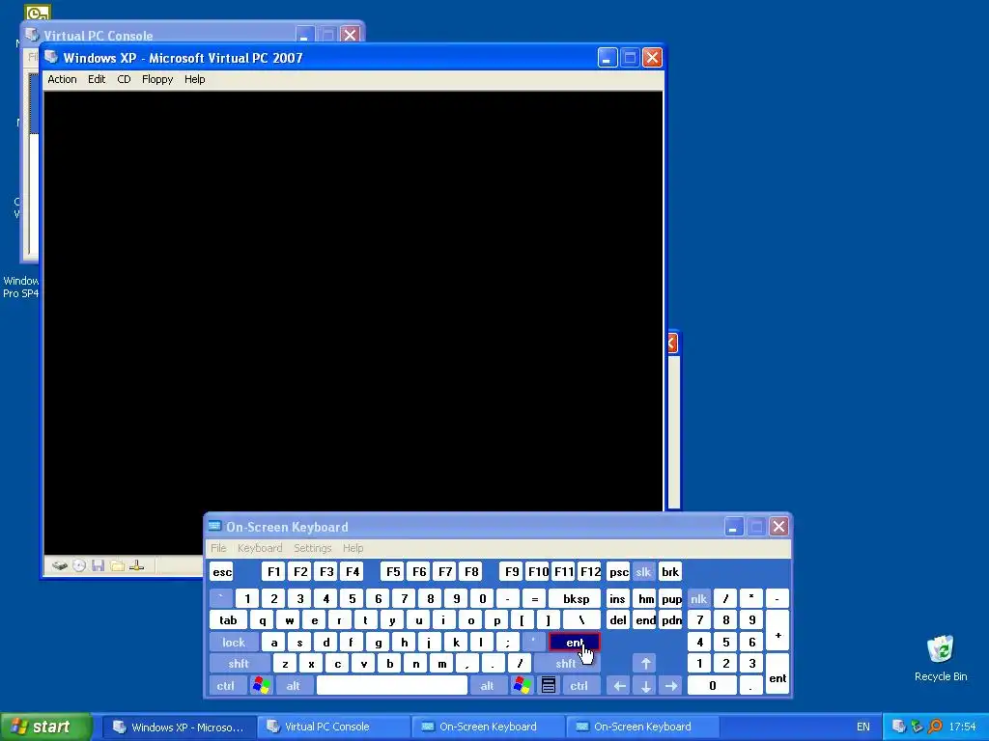Open the Keyboard menu of On-Screen Keyboard

pyautogui.click(x=260, y=548)
